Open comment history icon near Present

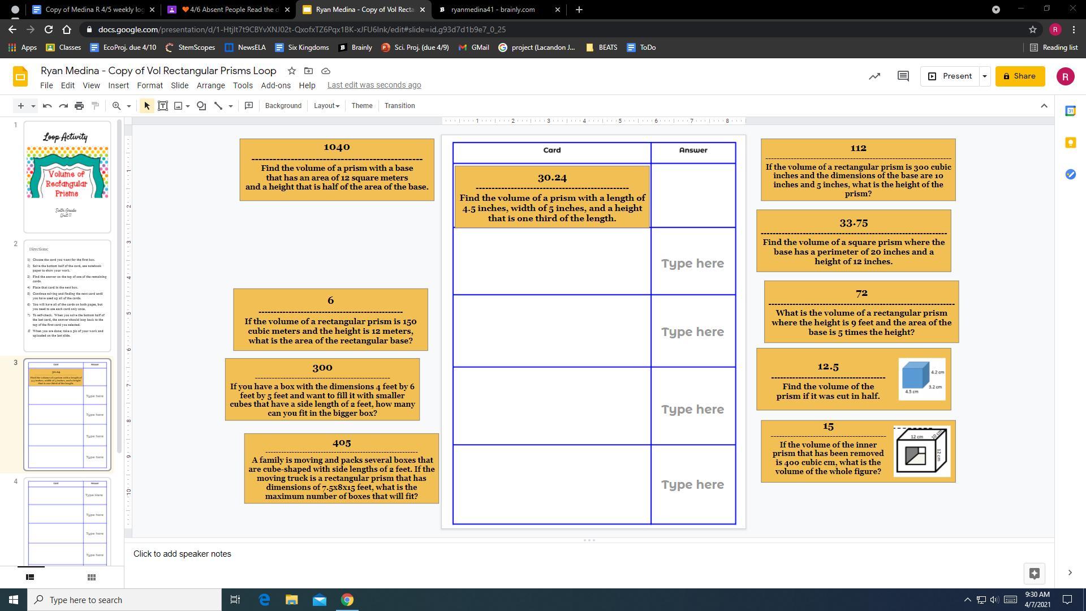903,76
